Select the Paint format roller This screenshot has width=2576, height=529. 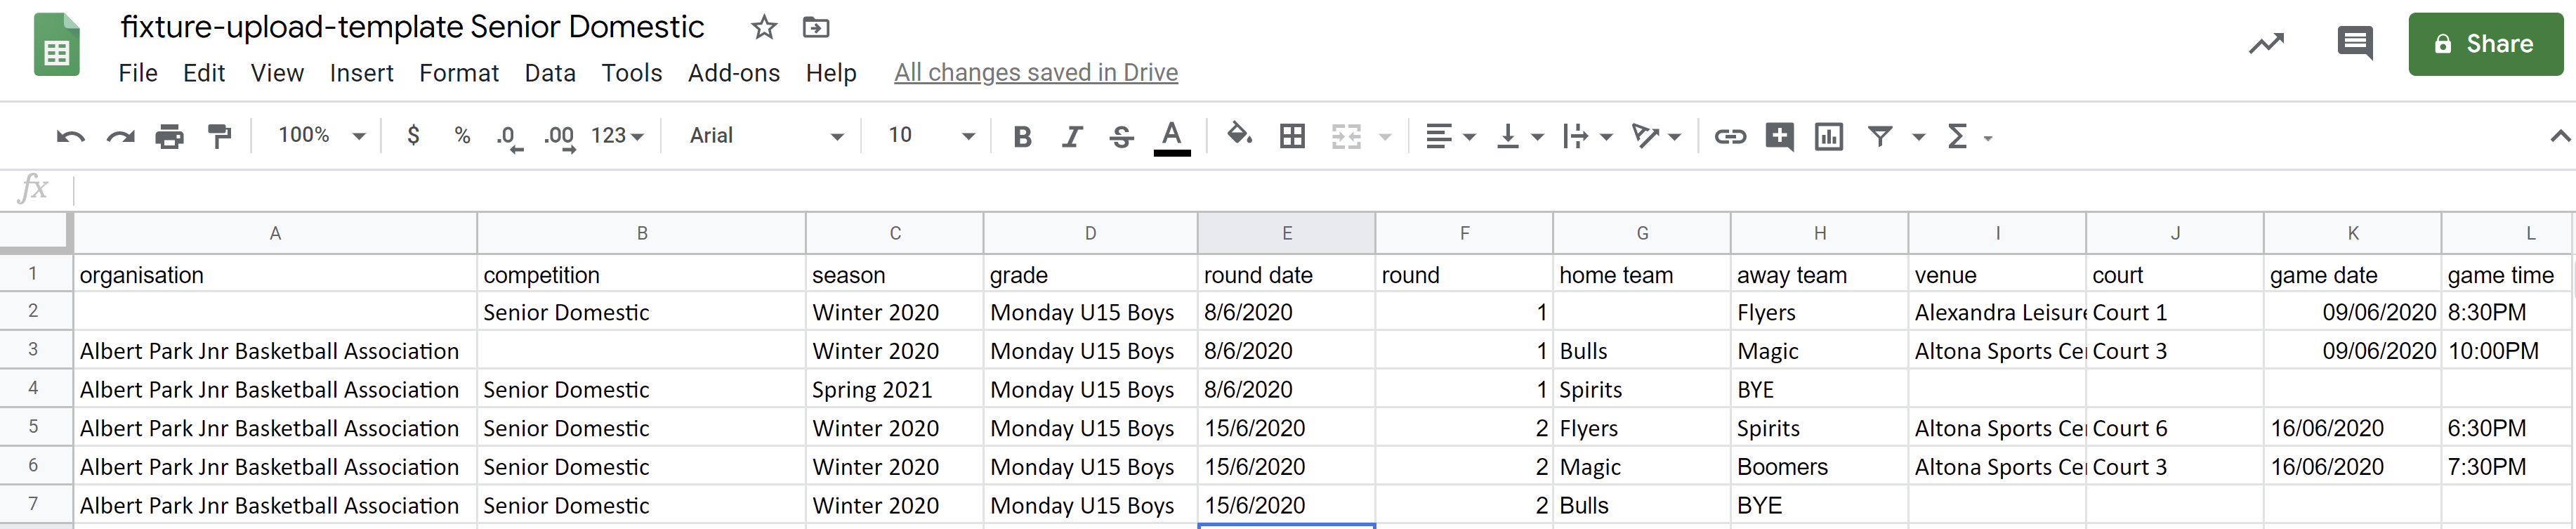coord(219,136)
